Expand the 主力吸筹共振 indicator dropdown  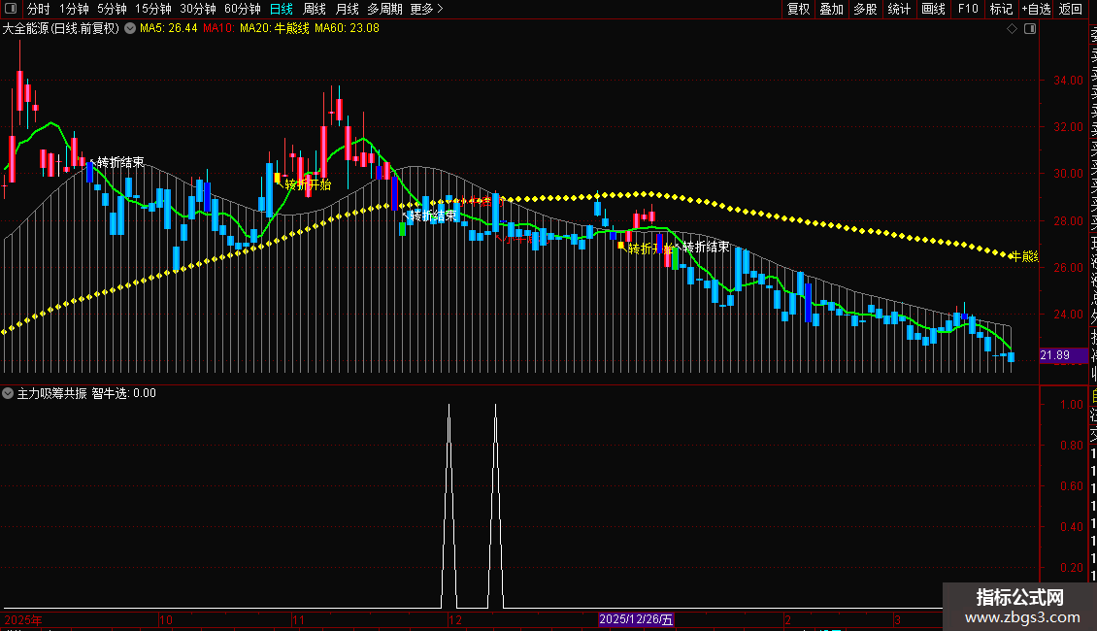(8, 393)
